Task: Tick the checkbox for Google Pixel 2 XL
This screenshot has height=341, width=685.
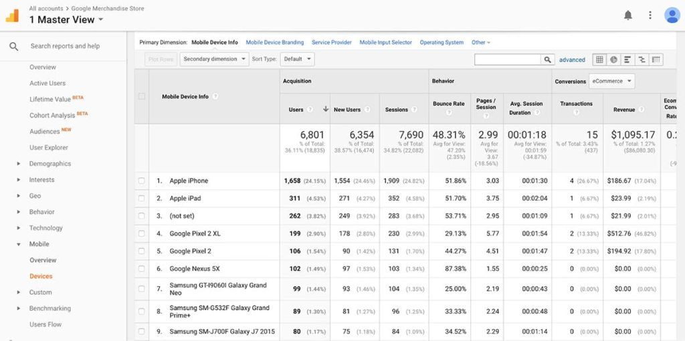Action: point(141,234)
